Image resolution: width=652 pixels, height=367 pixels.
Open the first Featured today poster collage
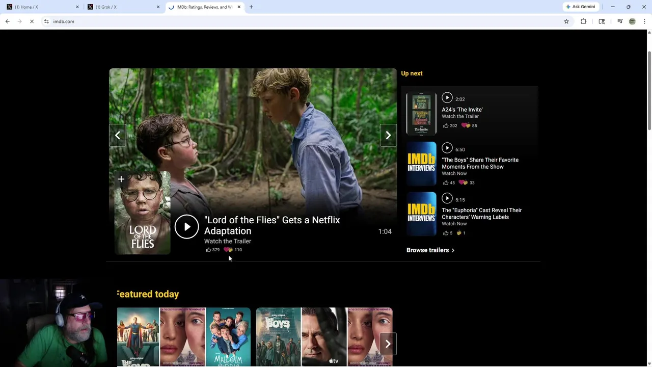pyautogui.click(x=184, y=337)
